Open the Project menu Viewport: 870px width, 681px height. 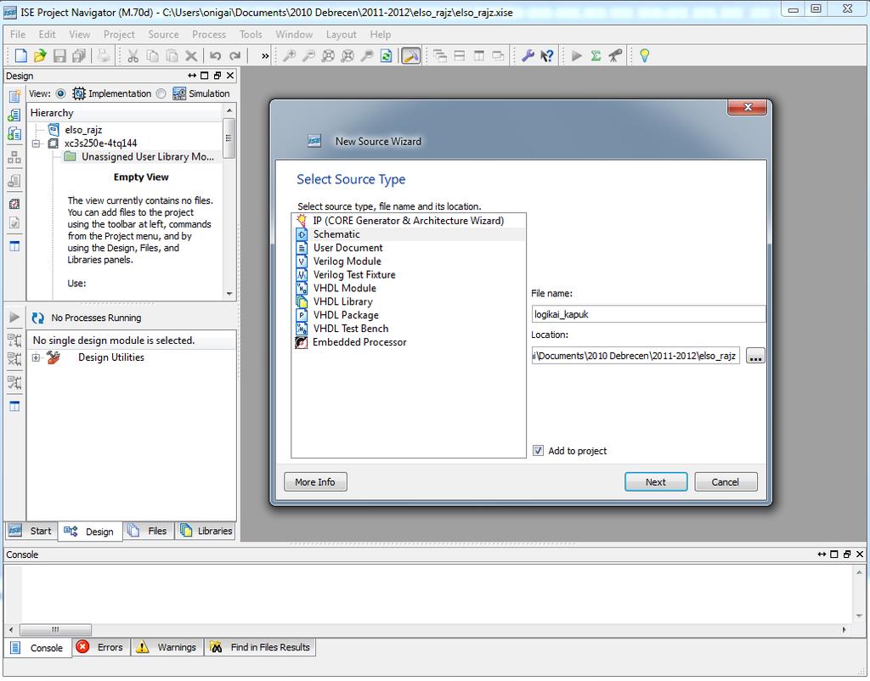click(119, 34)
